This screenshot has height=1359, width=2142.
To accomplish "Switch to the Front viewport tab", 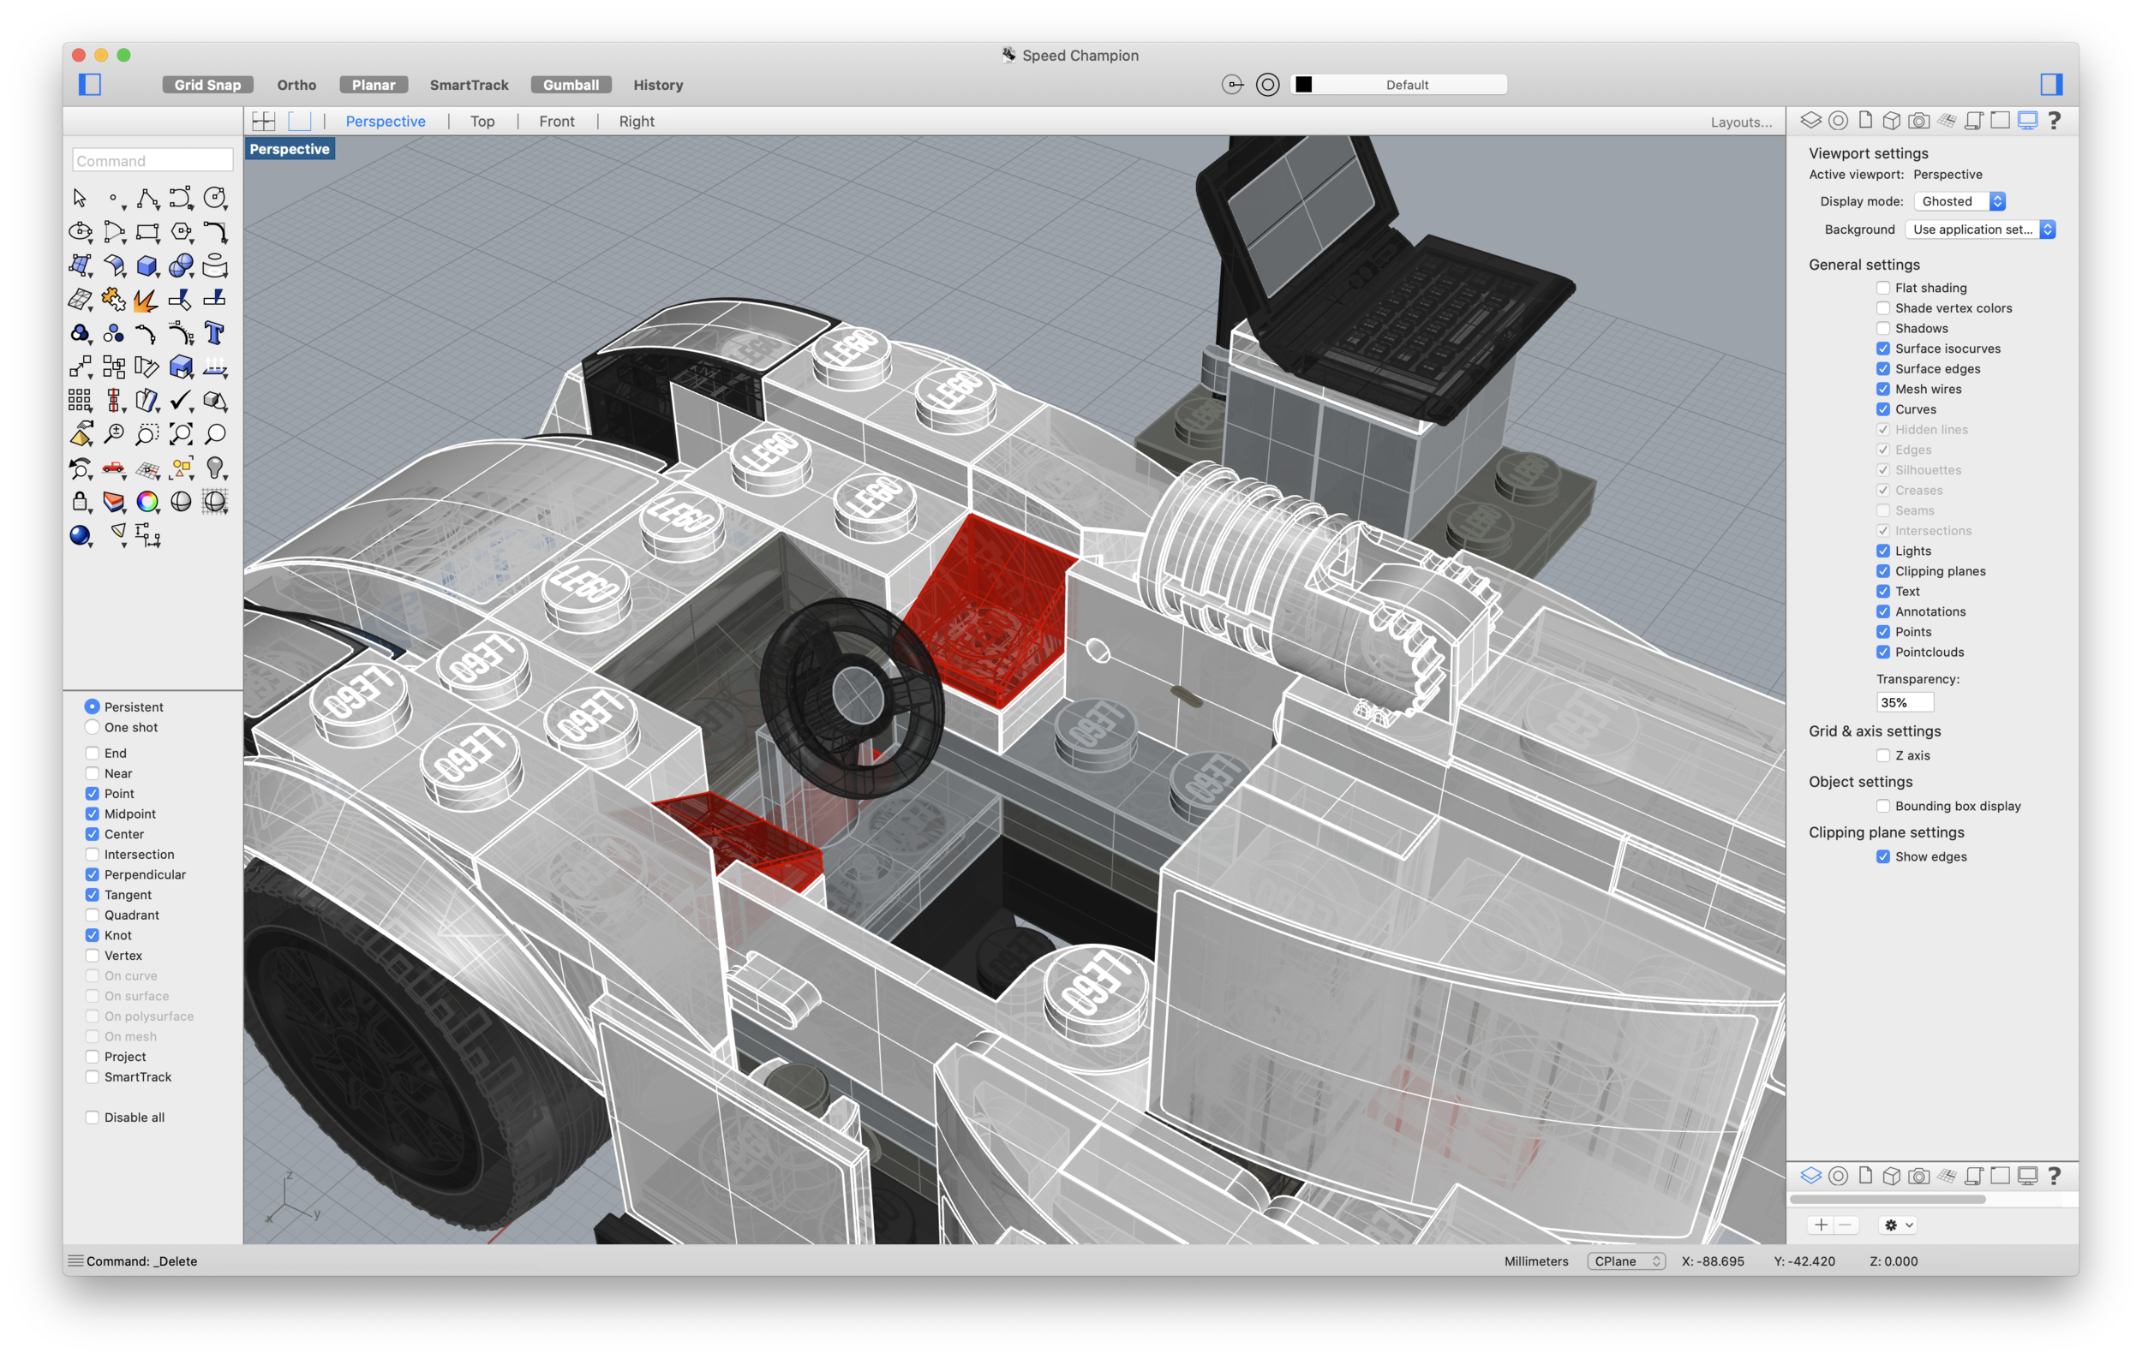I will (557, 121).
